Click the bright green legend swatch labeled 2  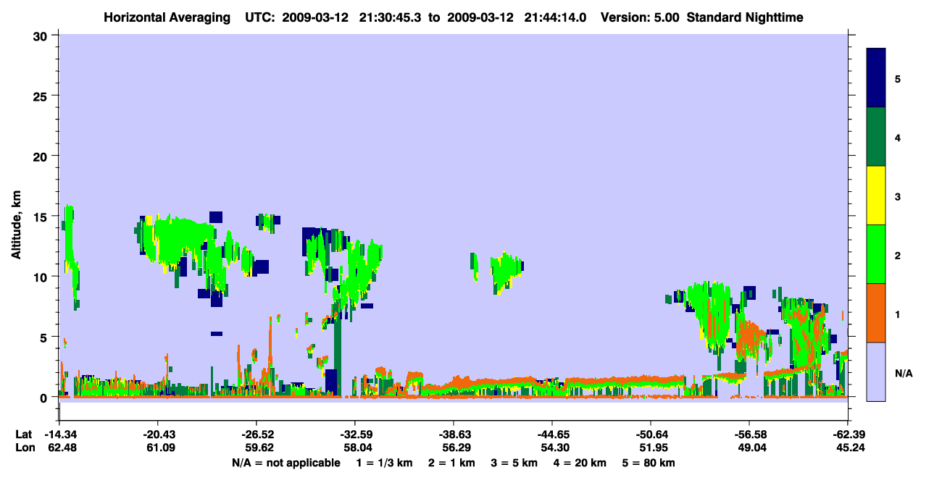(876, 254)
